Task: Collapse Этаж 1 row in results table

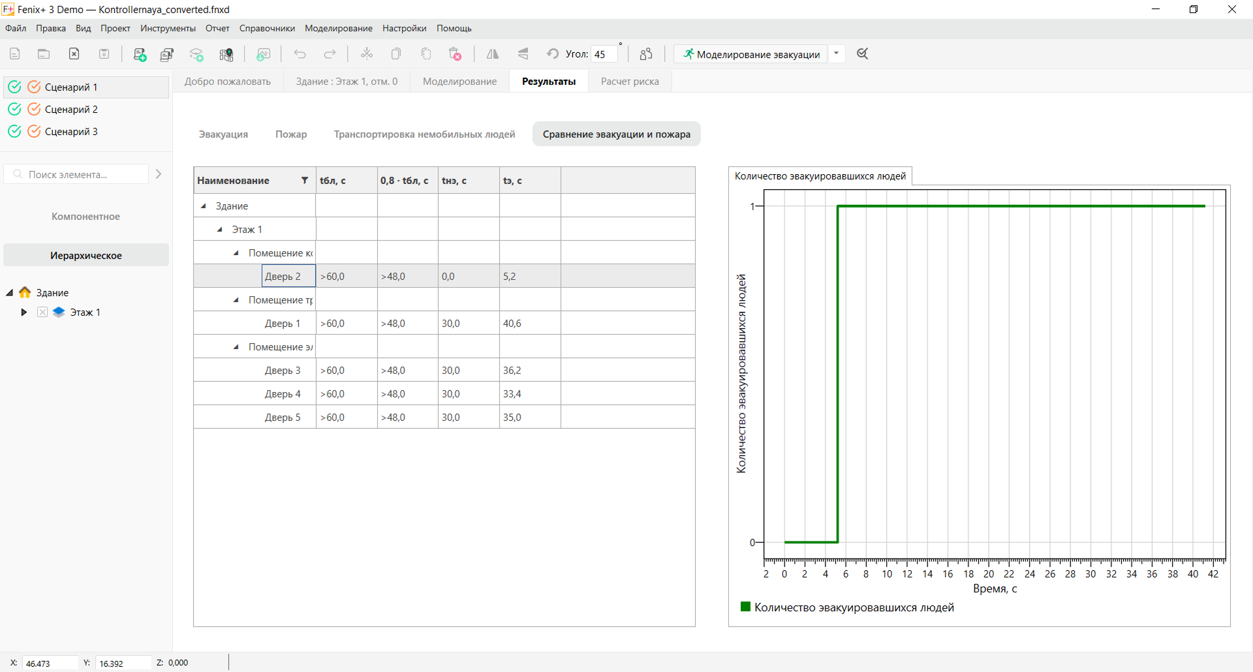Action: click(x=220, y=230)
